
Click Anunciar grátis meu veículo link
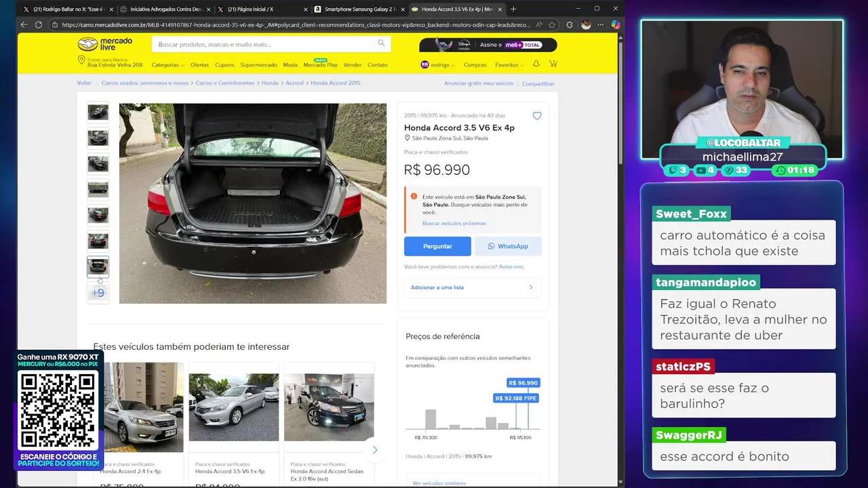click(479, 83)
